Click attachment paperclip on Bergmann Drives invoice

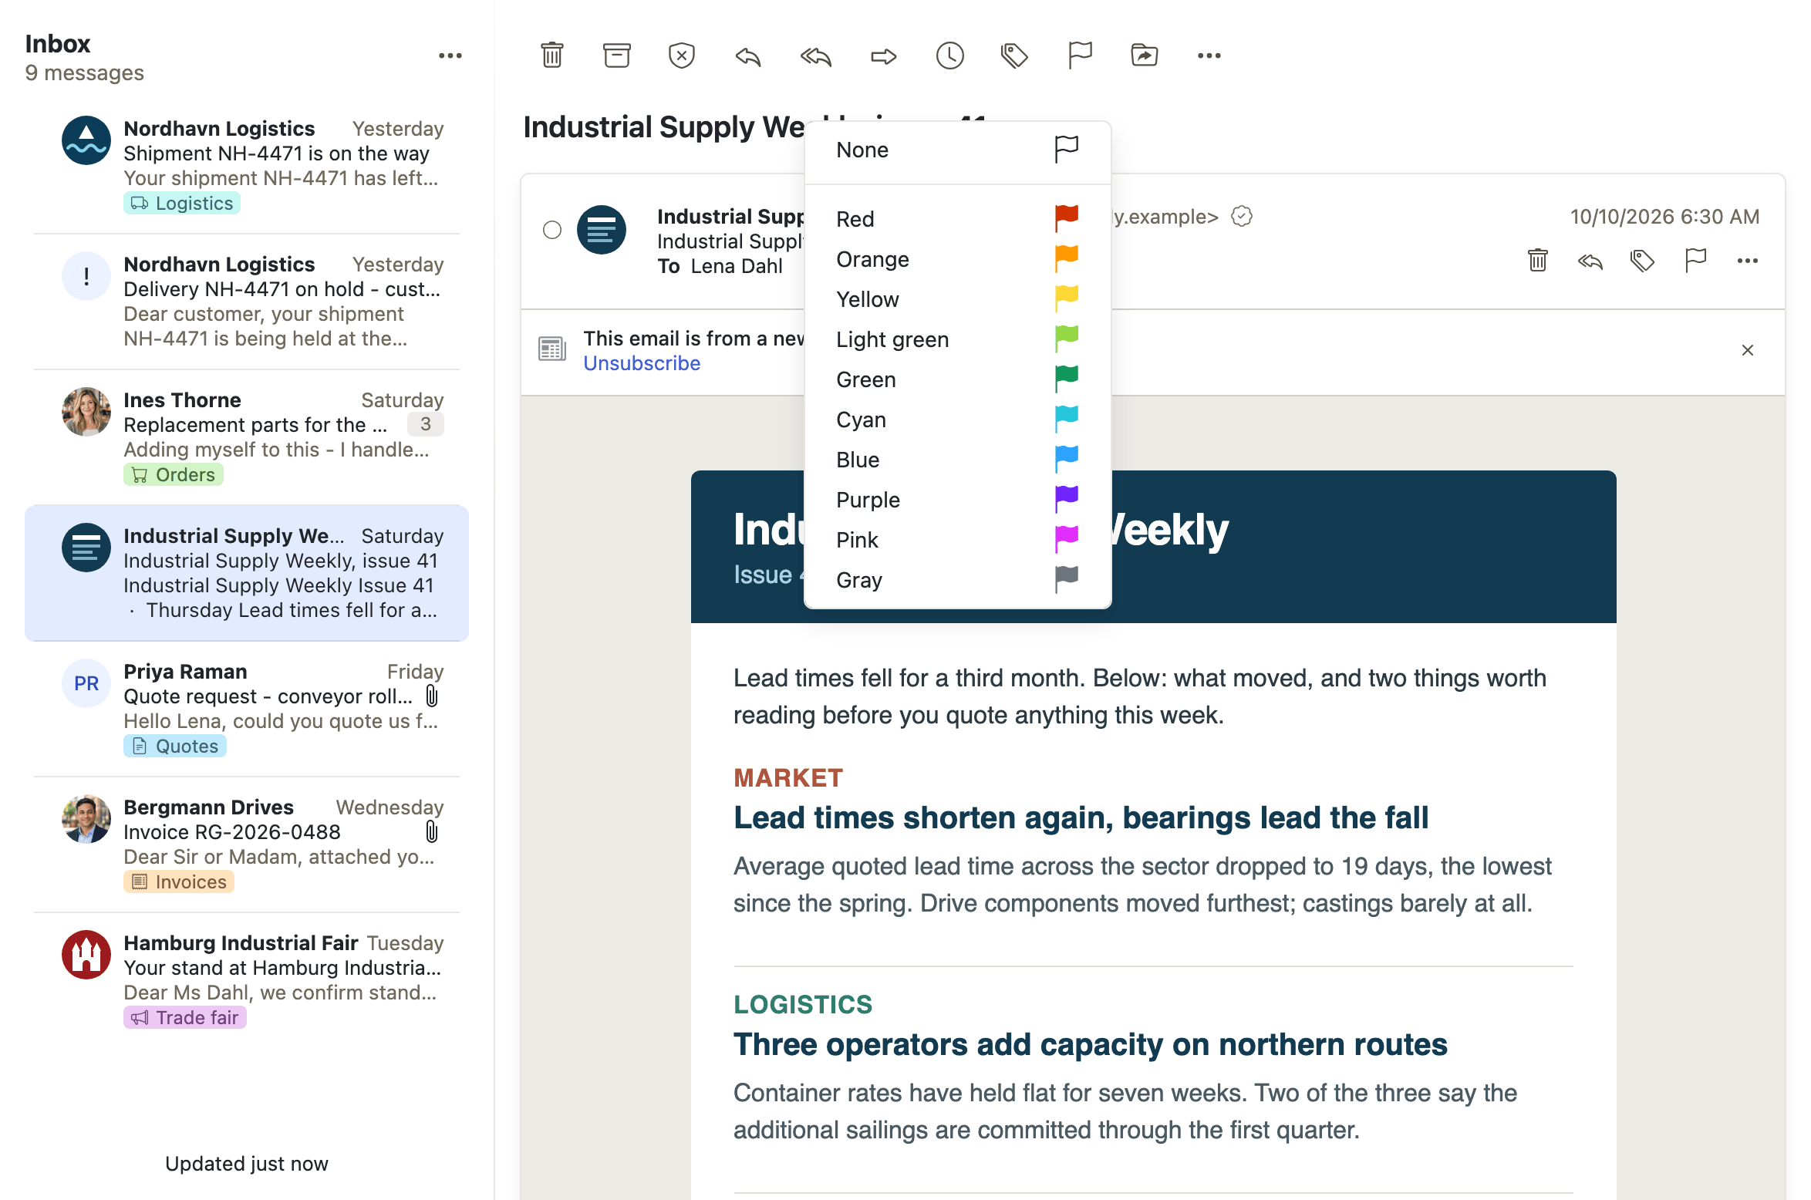pyautogui.click(x=432, y=831)
